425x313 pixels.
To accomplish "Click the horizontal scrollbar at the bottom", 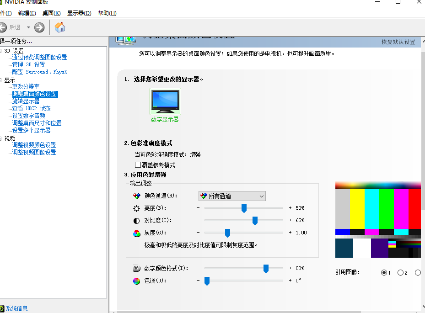I will pyautogui.click(x=238, y=312).
